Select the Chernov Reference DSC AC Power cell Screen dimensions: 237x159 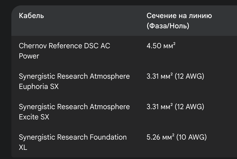[x=64, y=51]
